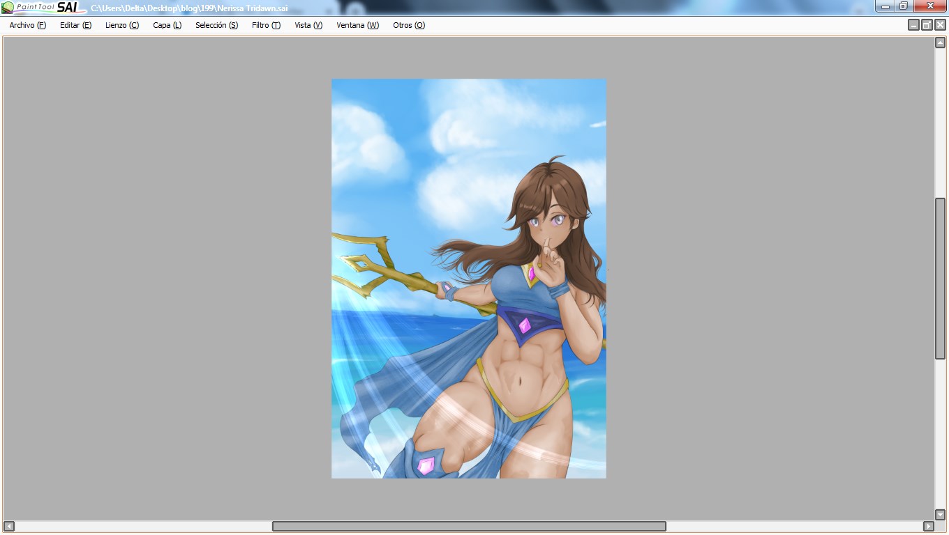Open the Ventana menu
Image resolution: width=949 pixels, height=535 pixels.
tap(357, 25)
